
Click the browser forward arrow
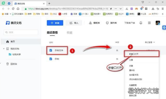[x=8, y=9]
